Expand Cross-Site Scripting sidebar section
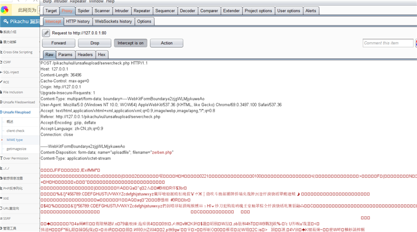417x232 pixels. [x=20, y=52]
